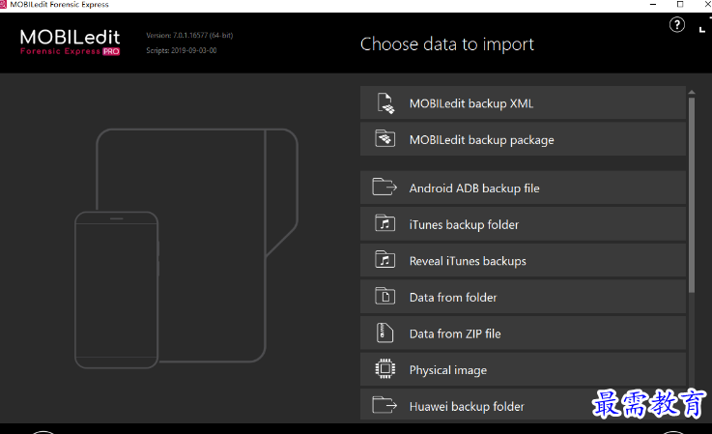This screenshot has width=712, height=434.
Task: Click the Data from folder icon
Action: pyautogui.click(x=385, y=296)
